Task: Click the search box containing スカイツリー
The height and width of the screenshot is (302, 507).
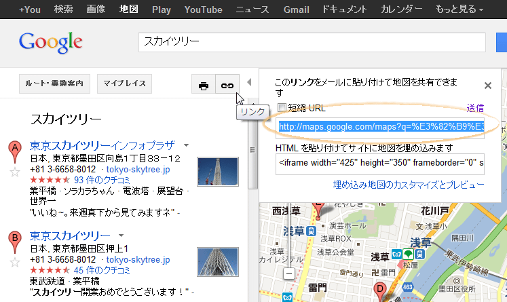Action: tap(312, 42)
